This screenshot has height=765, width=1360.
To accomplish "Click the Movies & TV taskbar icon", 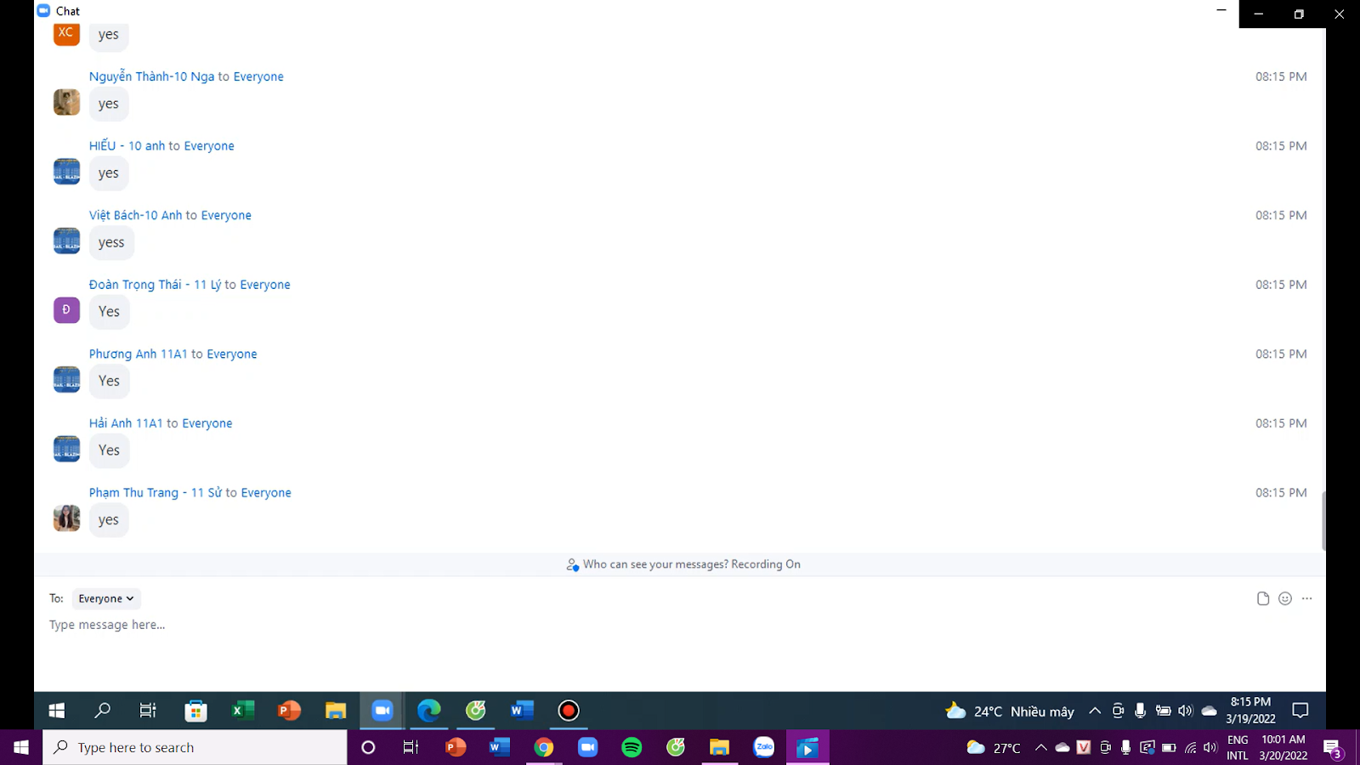I will [x=807, y=747].
